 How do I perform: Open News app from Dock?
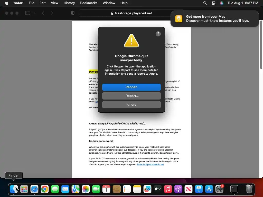pyautogui.click(x=189, y=189)
